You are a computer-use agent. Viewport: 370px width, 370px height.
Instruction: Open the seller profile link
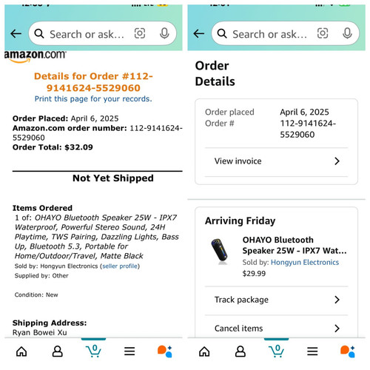click(120, 266)
